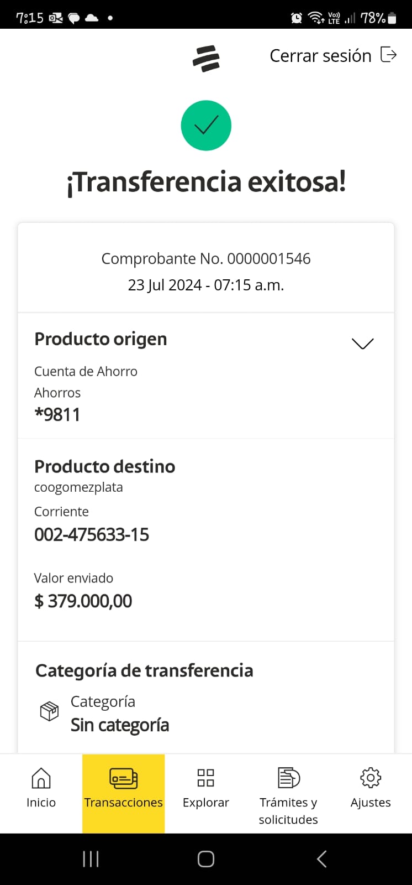This screenshot has height=885, width=412.
Task: Open Transacciones card icon
Action: tap(123, 778)
